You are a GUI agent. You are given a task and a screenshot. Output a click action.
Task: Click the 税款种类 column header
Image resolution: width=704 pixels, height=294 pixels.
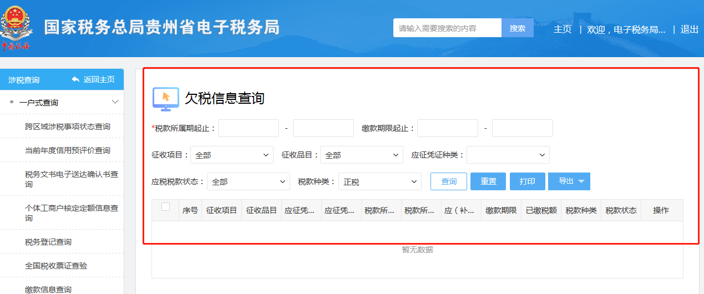point(581,211)
